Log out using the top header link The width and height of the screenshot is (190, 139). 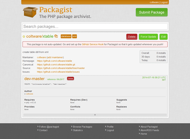[x=164, y=2]
